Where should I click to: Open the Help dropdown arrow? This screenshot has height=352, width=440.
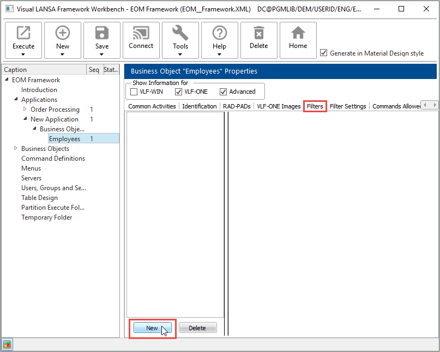(219, 54)
